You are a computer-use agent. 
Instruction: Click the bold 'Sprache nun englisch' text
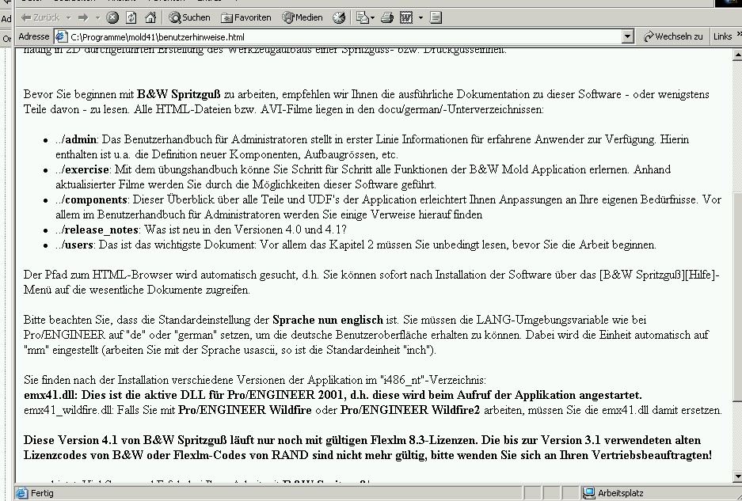(x=328, y=320)
